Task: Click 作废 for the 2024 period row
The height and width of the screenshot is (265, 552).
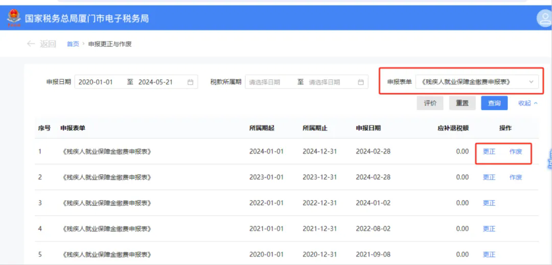Action: click(516, 152)
